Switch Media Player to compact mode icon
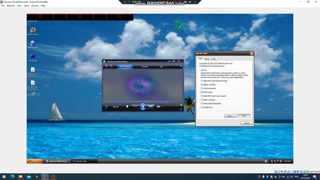 point(181,109)
